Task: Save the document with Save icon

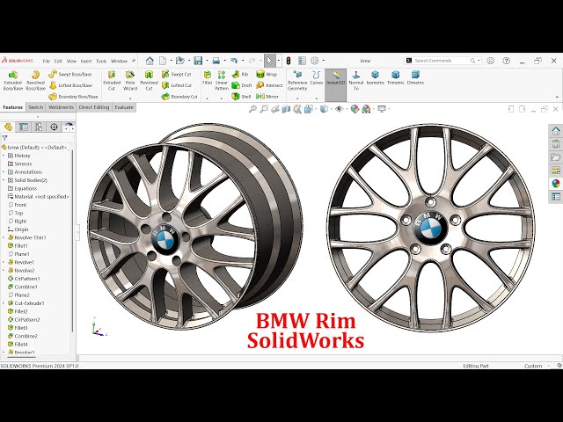Action: click(198, 61)
